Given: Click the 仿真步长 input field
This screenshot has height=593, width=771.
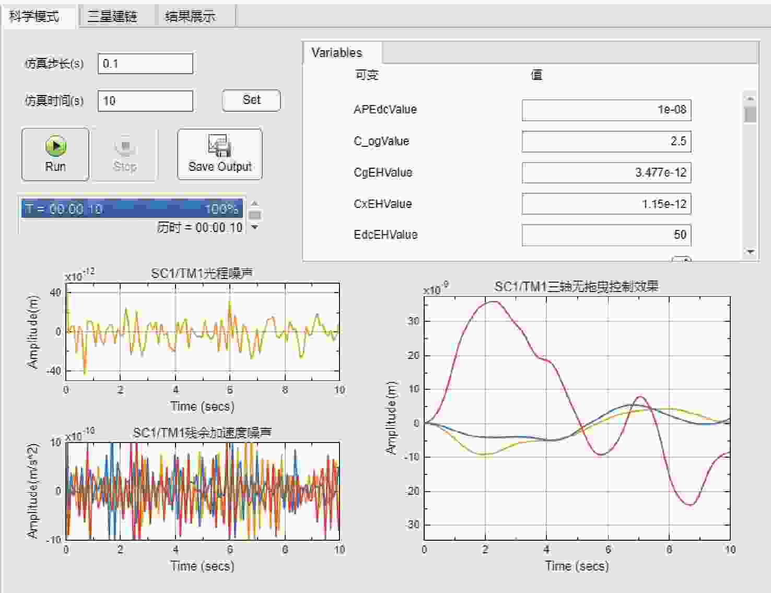Looking at the screenshot, I should click(145, 64).
